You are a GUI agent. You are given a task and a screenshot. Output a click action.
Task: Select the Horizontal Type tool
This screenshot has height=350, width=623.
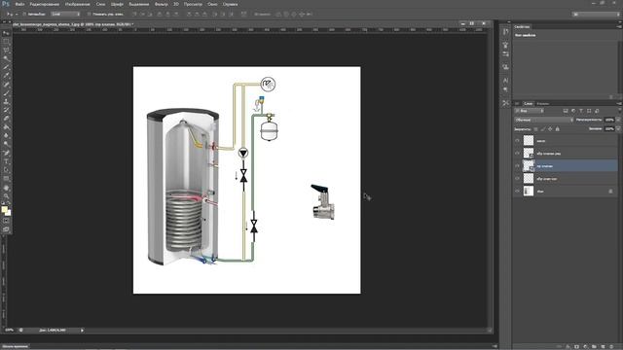click(6, 161)
